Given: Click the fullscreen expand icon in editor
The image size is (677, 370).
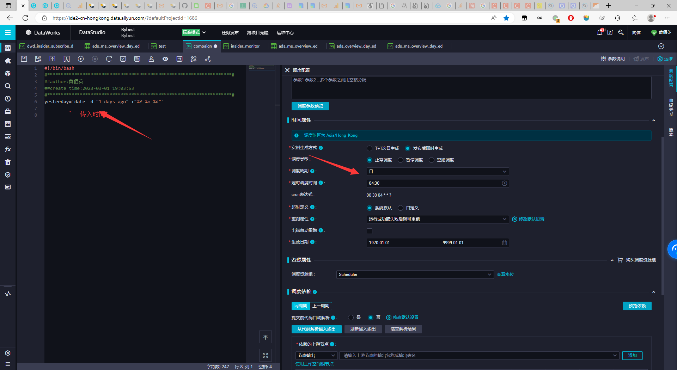Looking at the screenshot, I should [x=266, y=356].
